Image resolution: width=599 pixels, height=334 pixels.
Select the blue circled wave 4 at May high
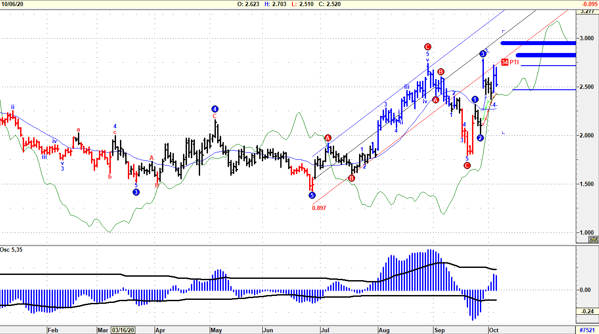click(215, 109)
